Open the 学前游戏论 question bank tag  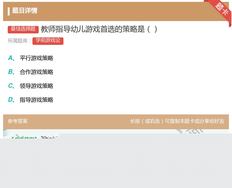coord(48,41)
